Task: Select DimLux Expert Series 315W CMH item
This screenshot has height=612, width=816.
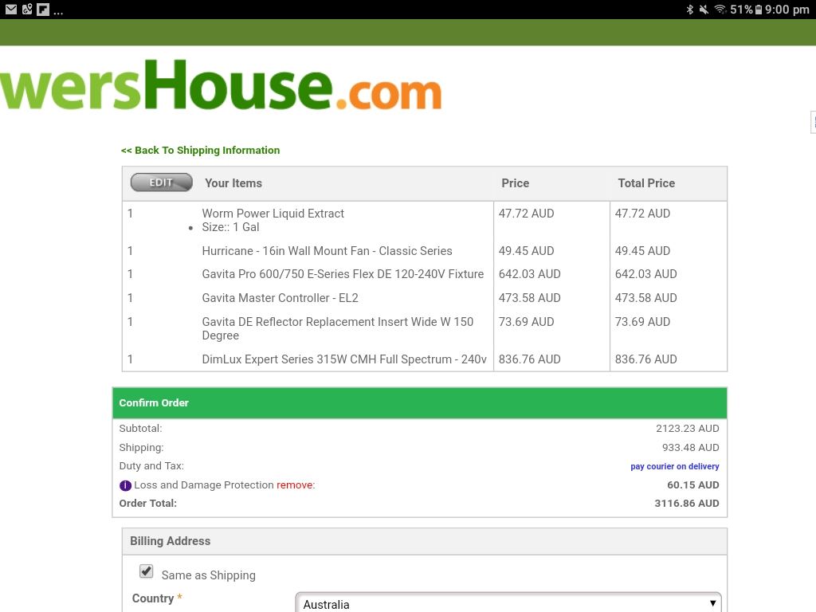Action: 344,359
